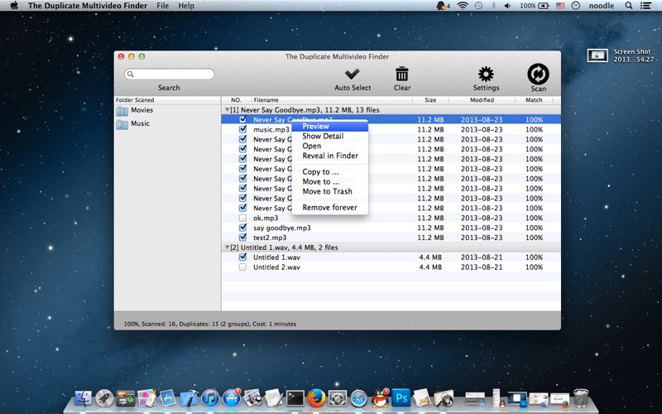
Task: Sort by the Modified column header
Action: tap(482, 100)
